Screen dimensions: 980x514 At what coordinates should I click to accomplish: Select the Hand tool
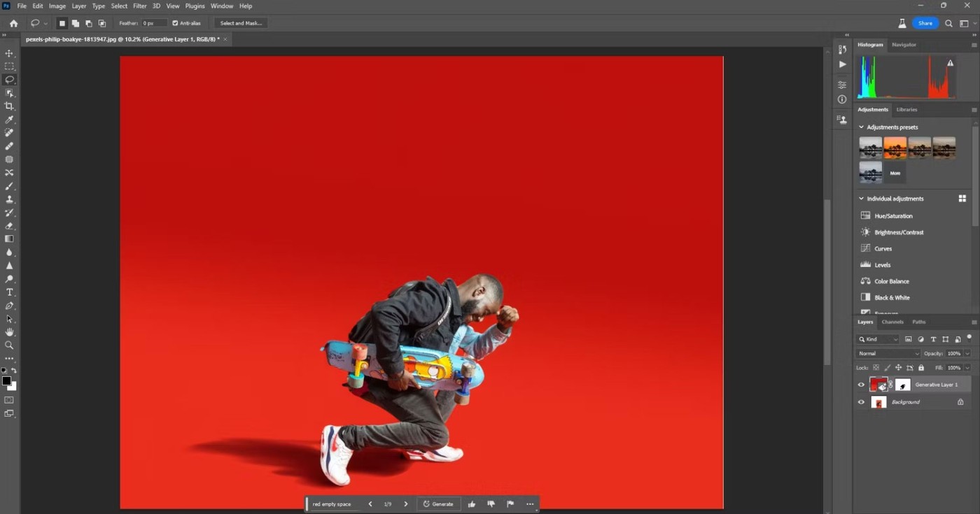pyautogui.click(x=9, y=332)
